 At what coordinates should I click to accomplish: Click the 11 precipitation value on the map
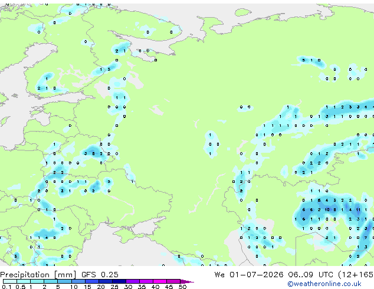358,209
